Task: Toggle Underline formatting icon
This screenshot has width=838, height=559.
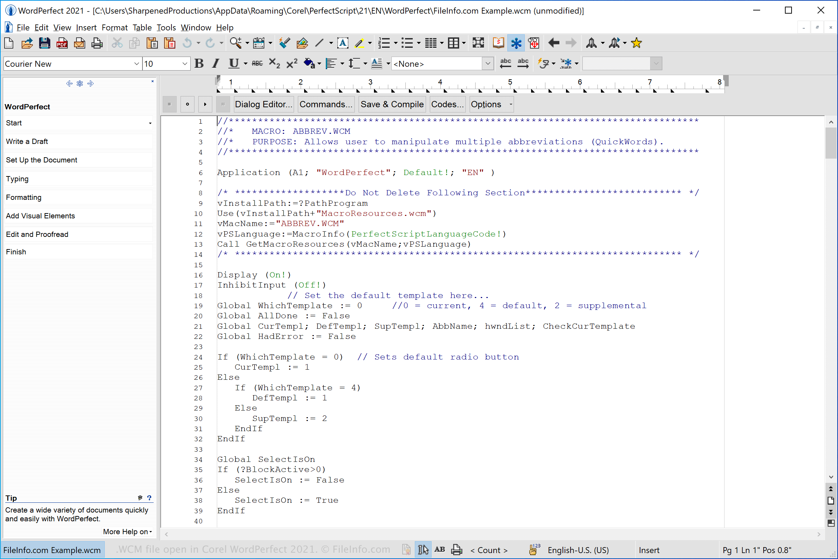Action: (234, 63)
